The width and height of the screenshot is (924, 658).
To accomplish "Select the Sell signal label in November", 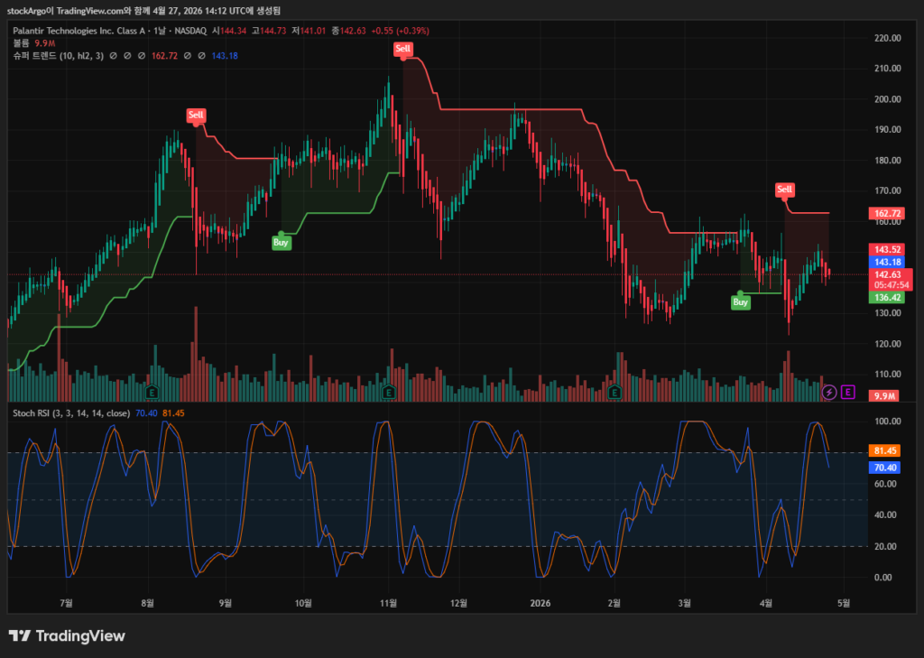I will coord(403,49).
